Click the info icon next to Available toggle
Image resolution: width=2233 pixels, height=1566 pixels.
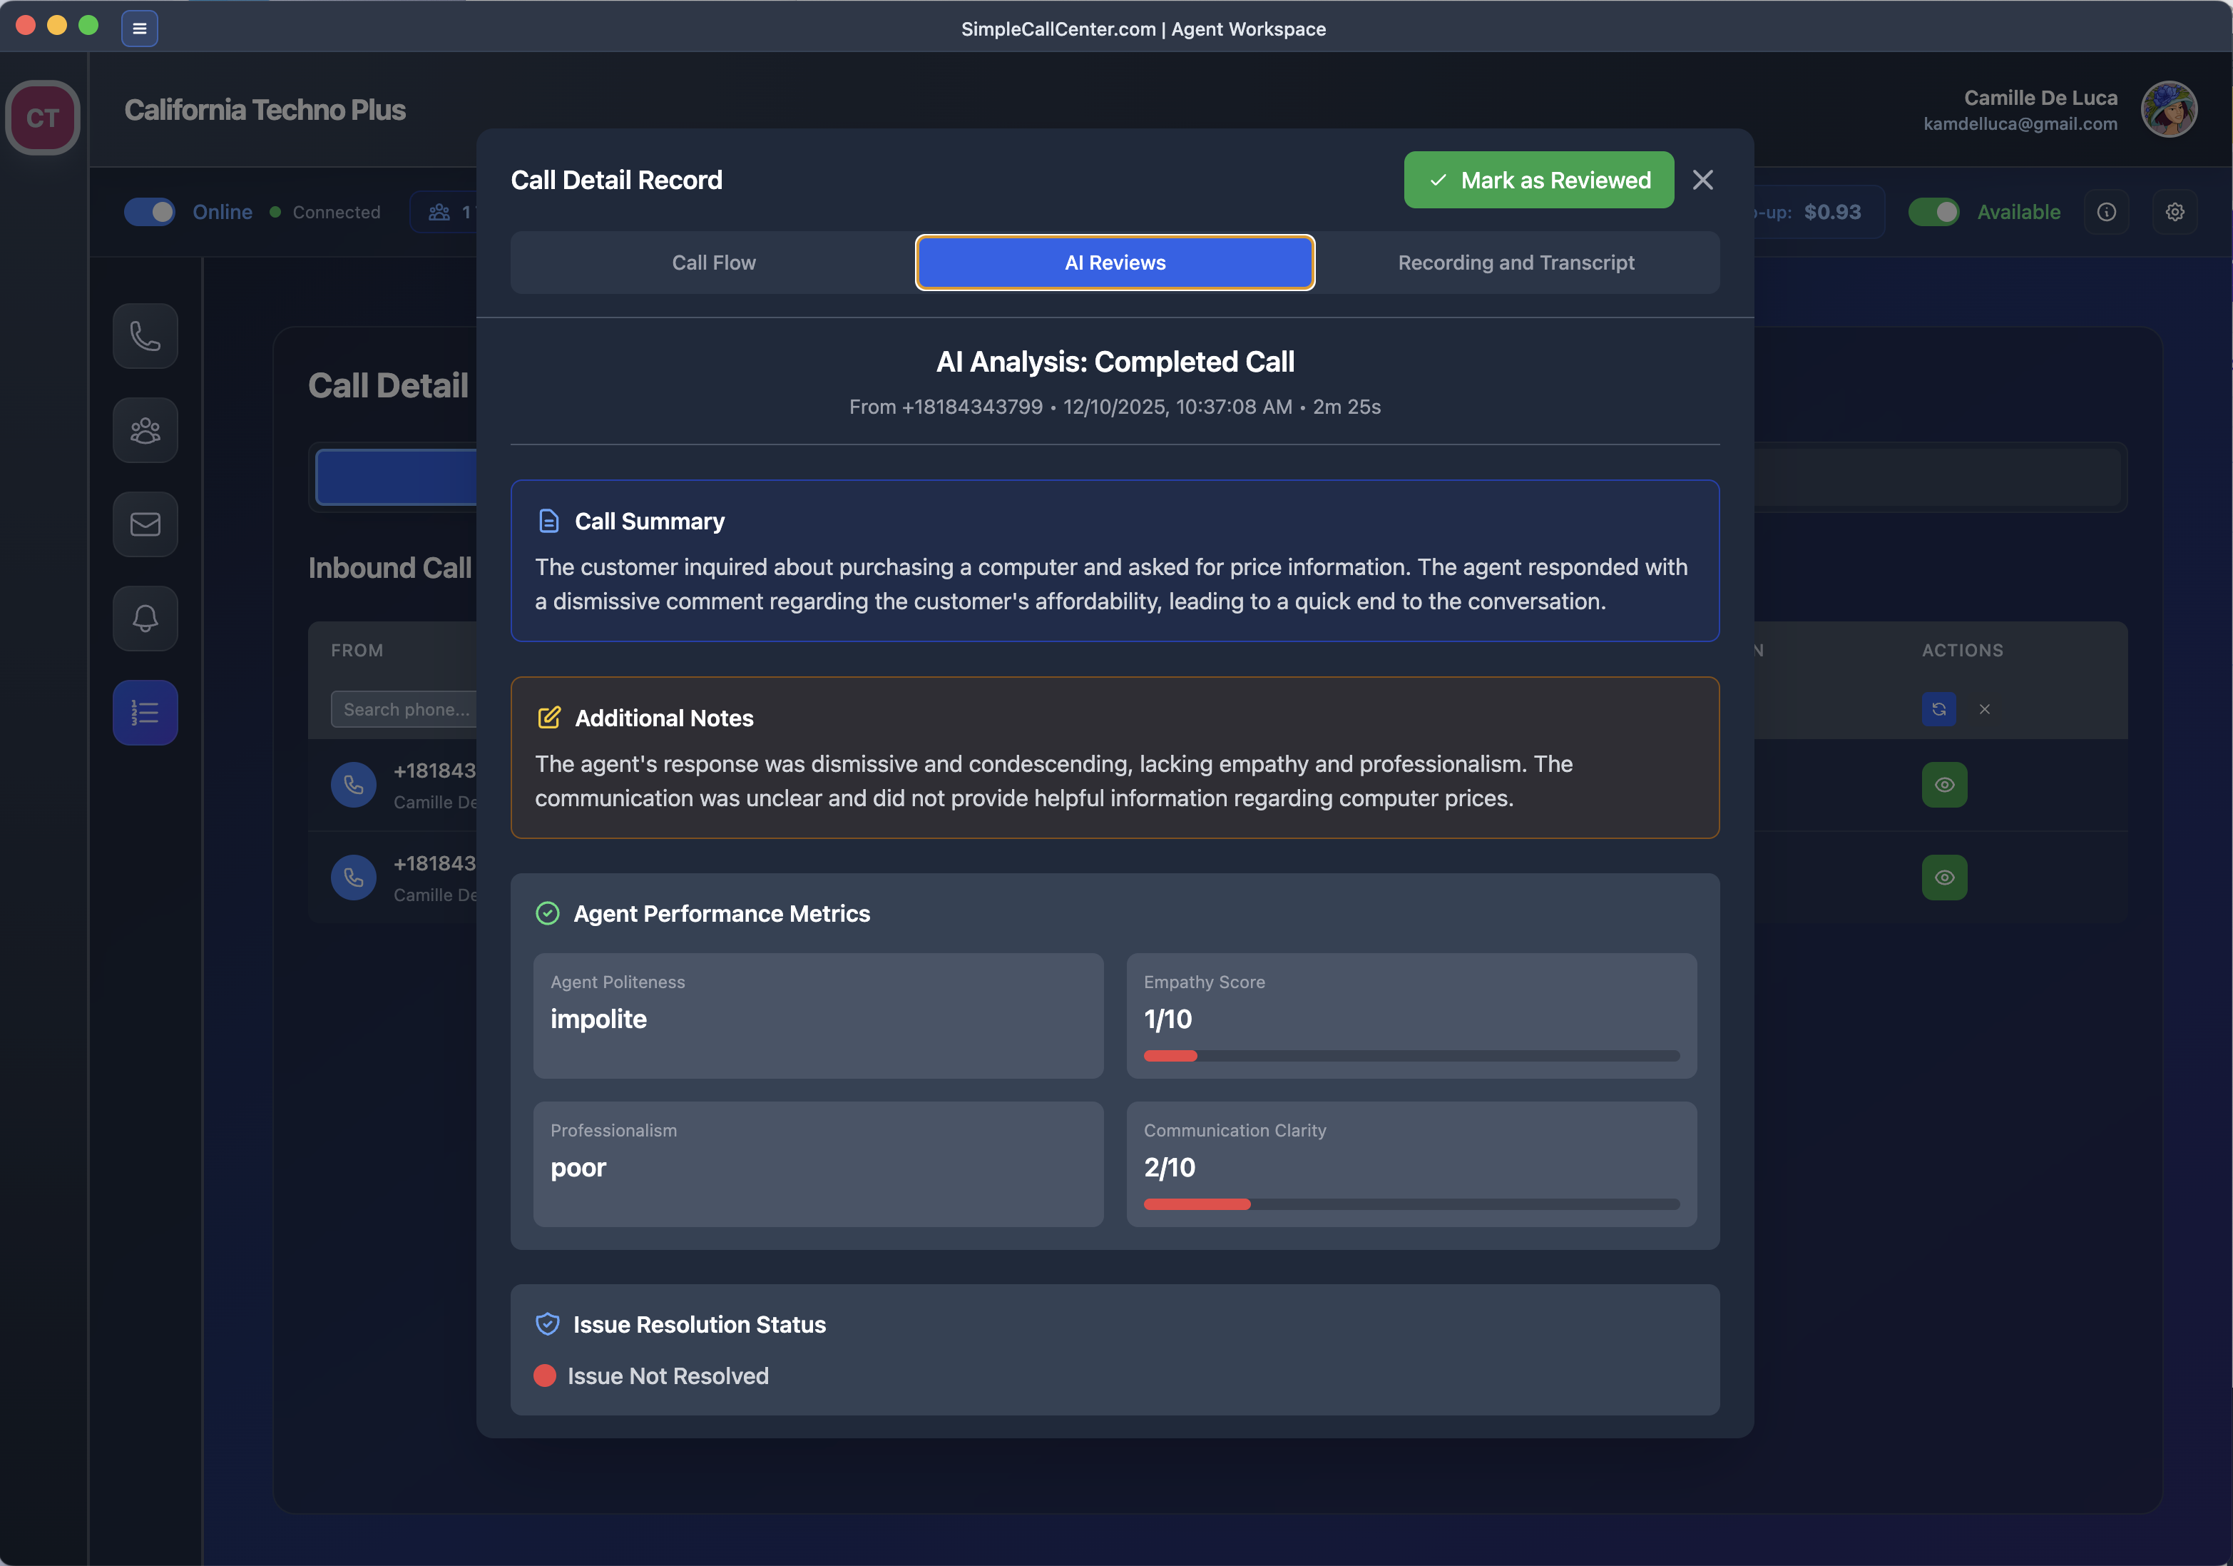pos(2107,211)
